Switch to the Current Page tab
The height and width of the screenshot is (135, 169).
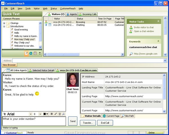point(111,116)
